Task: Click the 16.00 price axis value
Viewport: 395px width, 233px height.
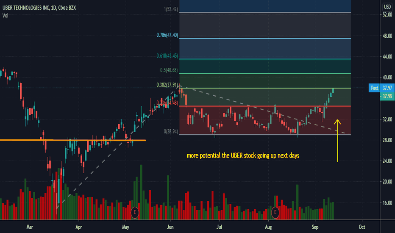Action: point(387,203)
